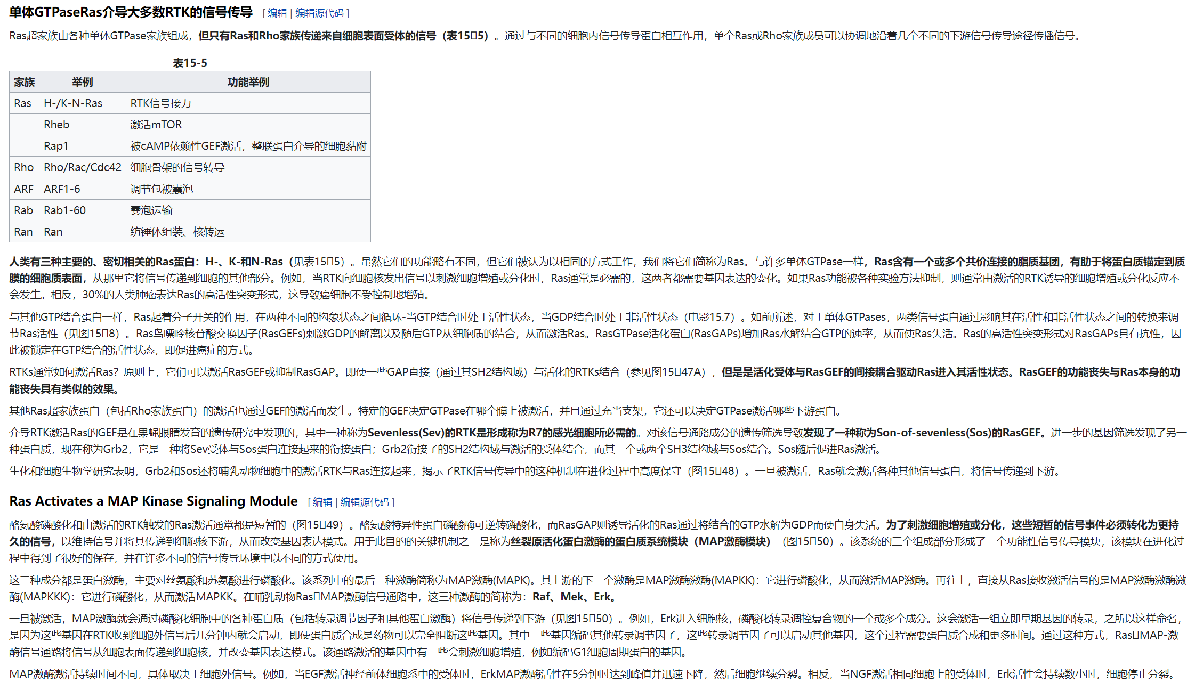Select the Rho family cell
The height and width of the screenshot is (682, 1195).
click(24, 167)
